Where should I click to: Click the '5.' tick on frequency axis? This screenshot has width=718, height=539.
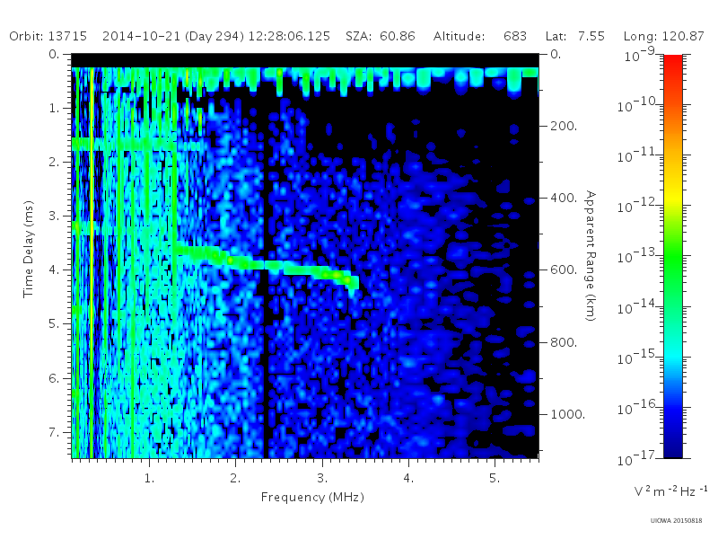[495, 478]
